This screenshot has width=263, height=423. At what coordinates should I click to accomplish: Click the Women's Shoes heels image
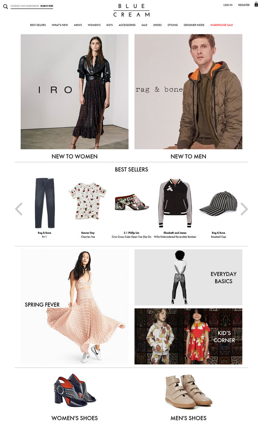coord(75,390)
